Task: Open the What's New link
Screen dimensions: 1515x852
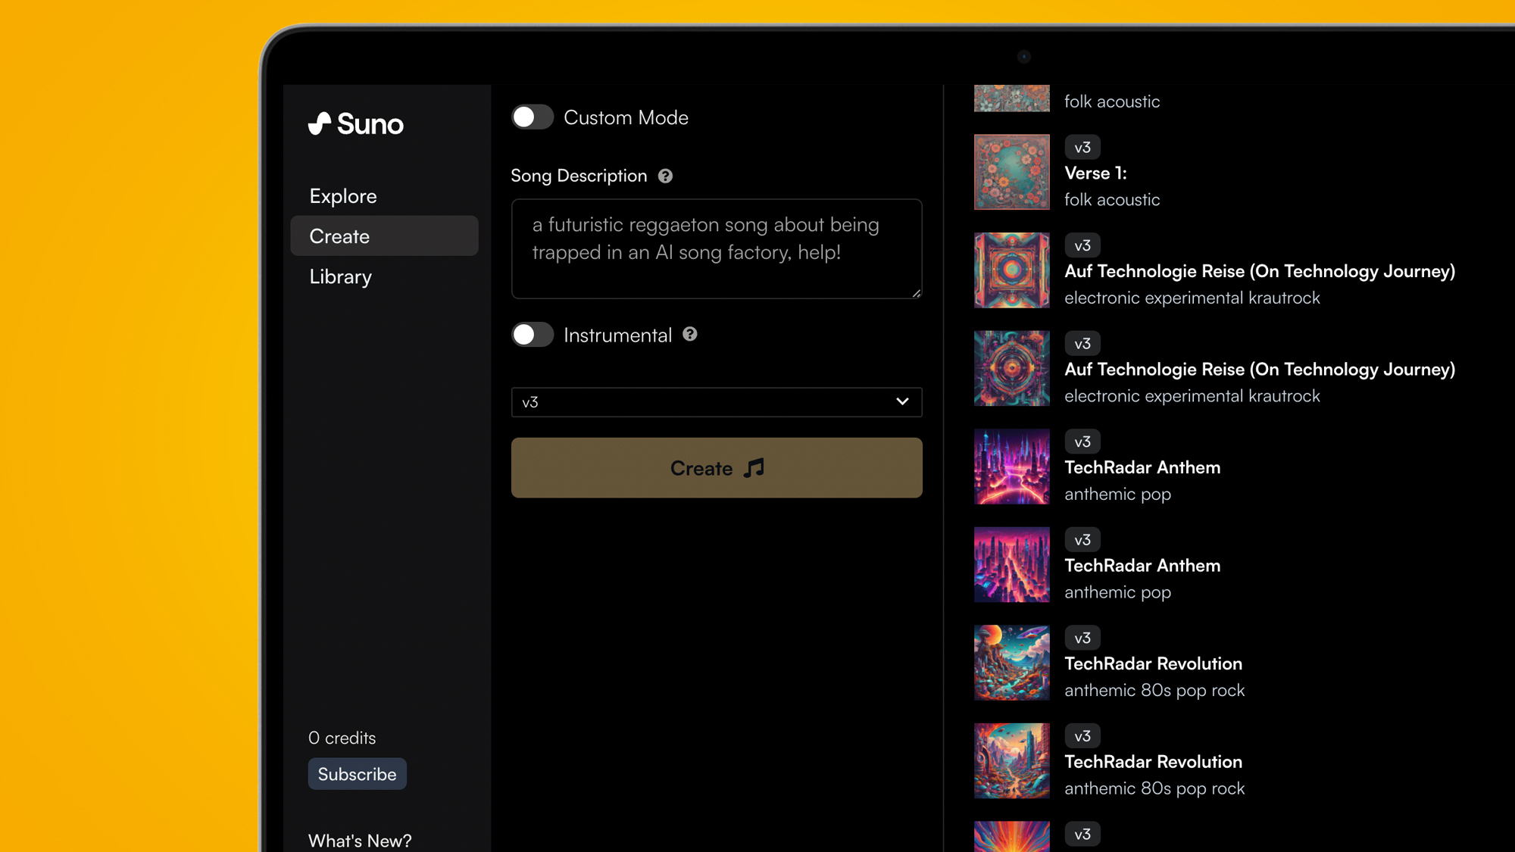Action: tap(360, 840)
